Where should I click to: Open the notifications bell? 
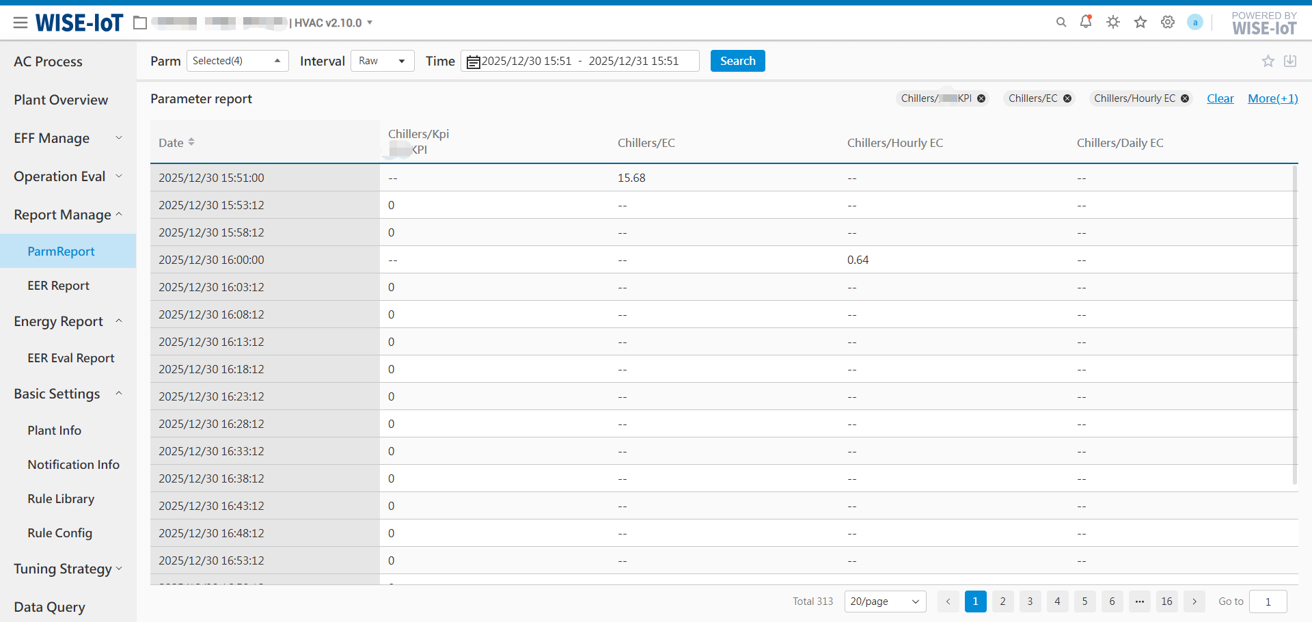coord(1086,22)
